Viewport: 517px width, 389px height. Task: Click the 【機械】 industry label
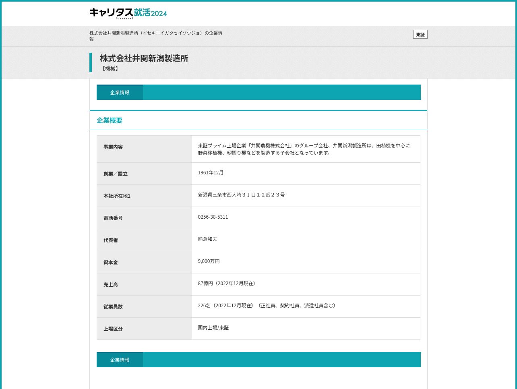point(110,68)
